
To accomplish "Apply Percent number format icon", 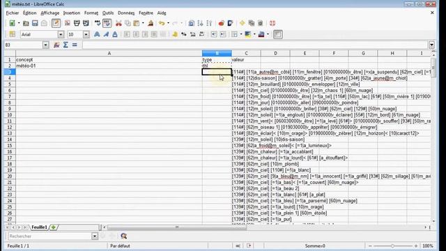I will [184, 34].
